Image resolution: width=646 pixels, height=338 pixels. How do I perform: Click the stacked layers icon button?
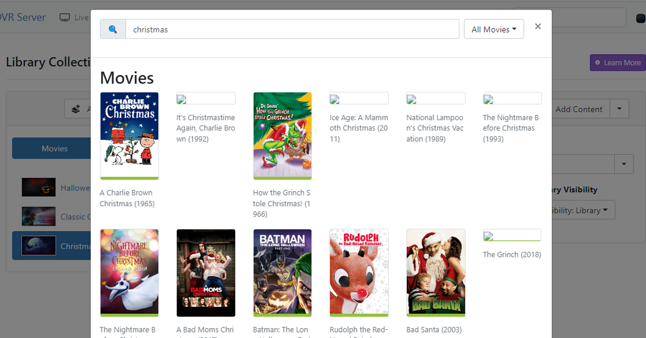click(76, 109)
